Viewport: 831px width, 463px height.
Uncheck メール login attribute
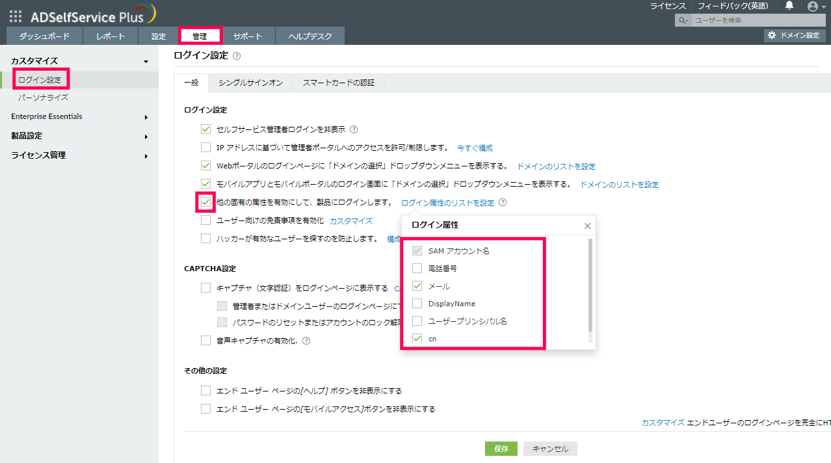click(417, 285)
